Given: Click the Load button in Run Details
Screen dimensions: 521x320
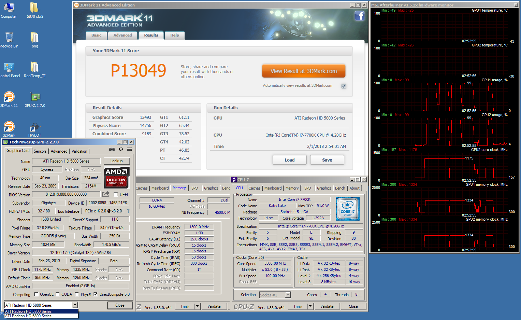Looking at the screenshot, I should pyautogui.click(x=290, y=160).
